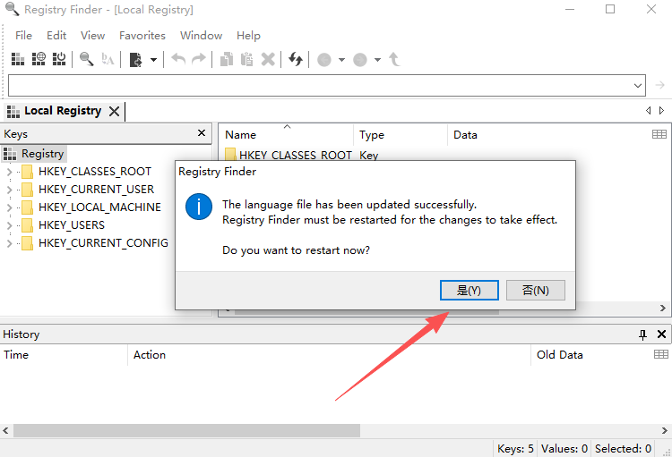Click the Connect to Network Registry icon
The height and width of the screenshot is (457, 672).
(x=39, y=59)
